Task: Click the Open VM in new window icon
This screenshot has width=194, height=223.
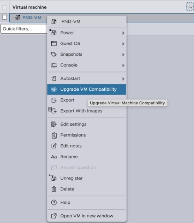Action: point(54,216)
